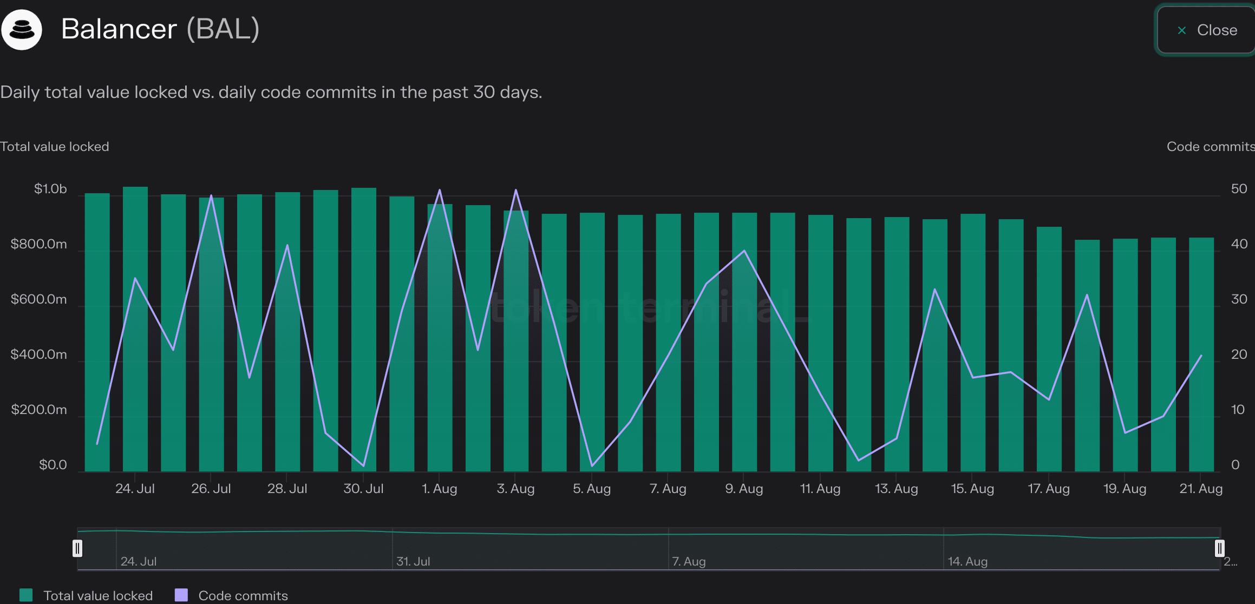The width and height of the screenshot is (1255, 604).
Task: Select the TVL bar for 24. Jul
Action: (x=135, y=329)
